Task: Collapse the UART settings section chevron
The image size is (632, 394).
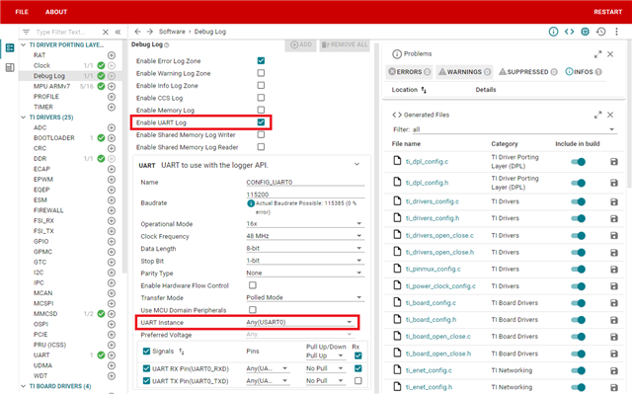Action: pyautogui.click(x=356, y=164)
